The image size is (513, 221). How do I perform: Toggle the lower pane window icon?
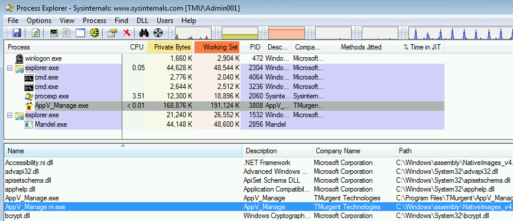pos(80,32)
